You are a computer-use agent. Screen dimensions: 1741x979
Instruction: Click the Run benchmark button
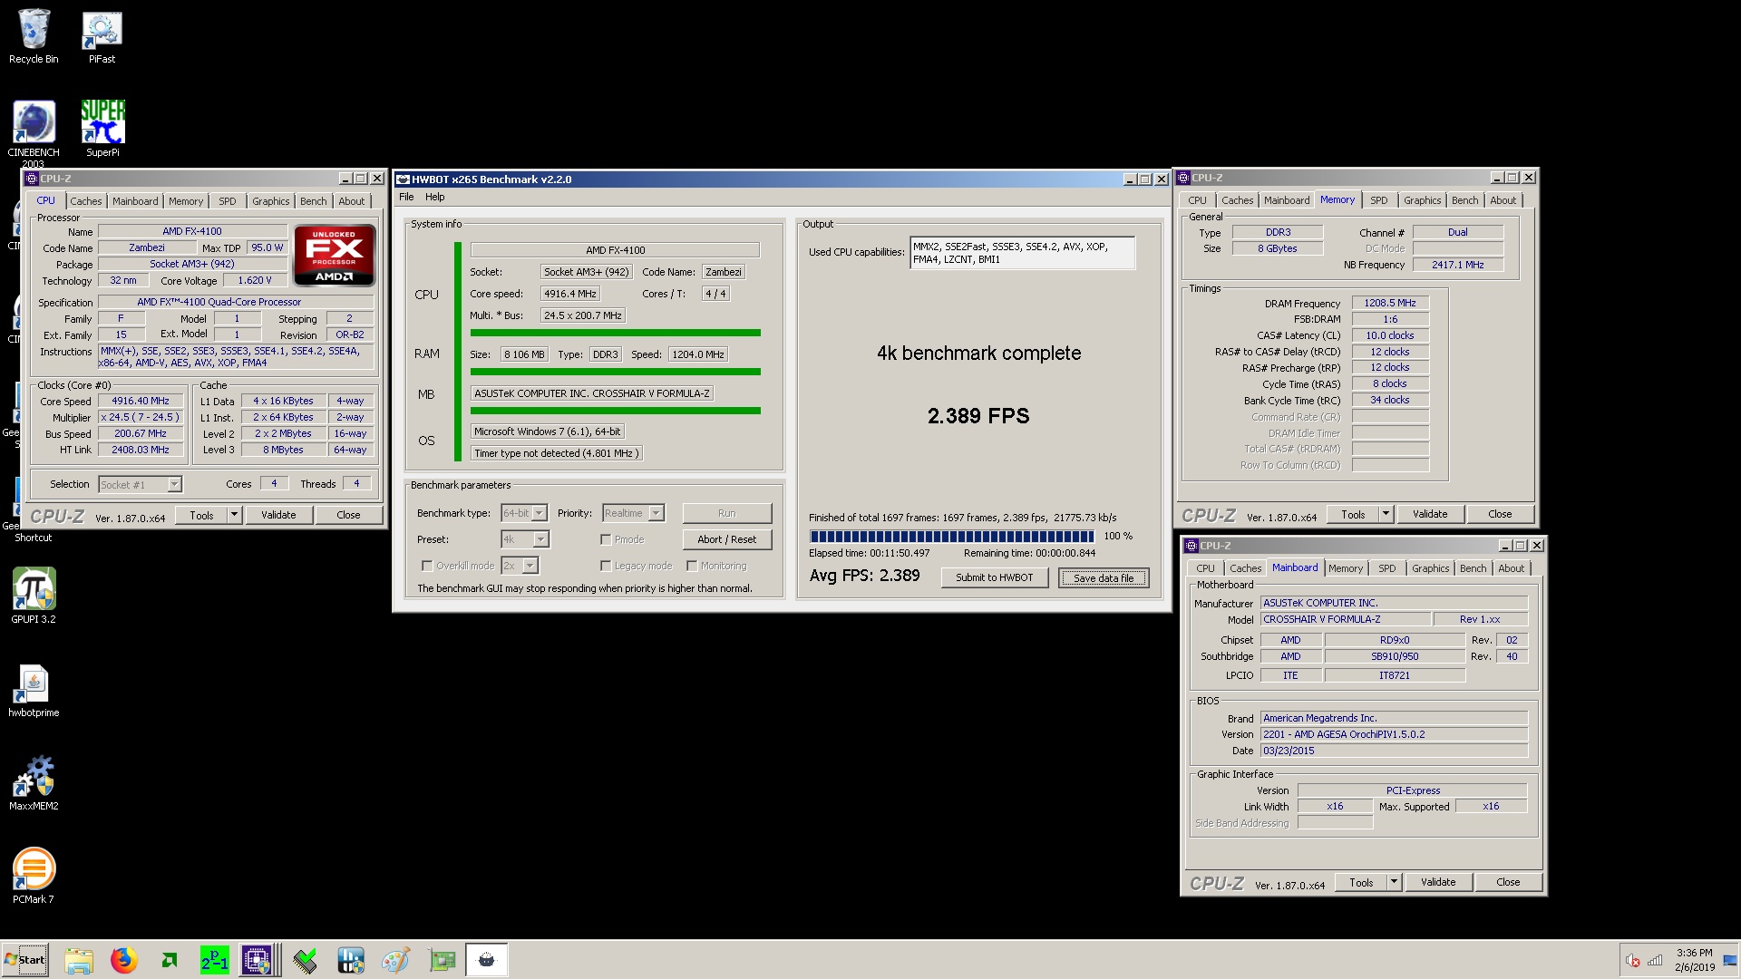pos(727,513)
